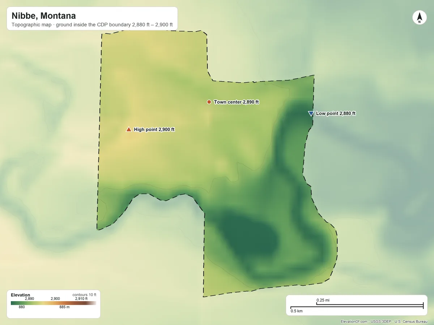
Task: Click the '2,910 ft' legend tick label
Action: (81, 299)
